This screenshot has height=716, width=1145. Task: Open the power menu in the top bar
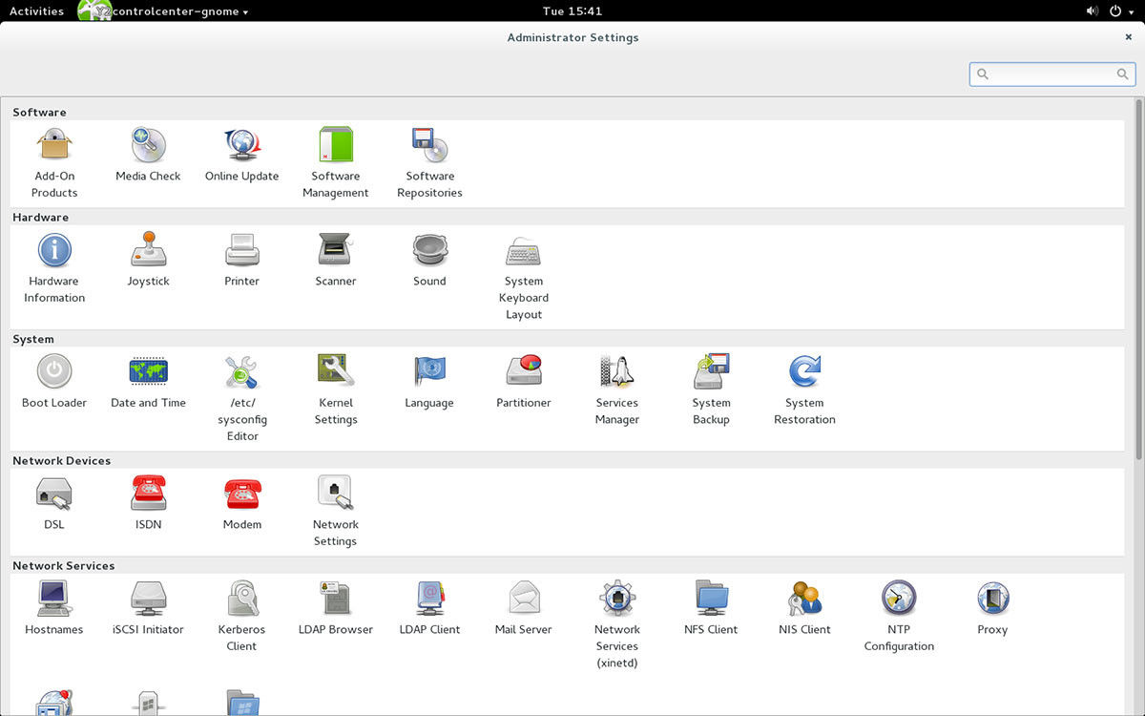(1120, 11)
